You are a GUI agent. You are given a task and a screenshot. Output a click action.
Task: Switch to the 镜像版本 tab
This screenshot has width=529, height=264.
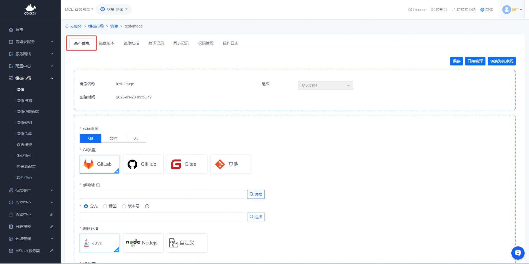107,43
